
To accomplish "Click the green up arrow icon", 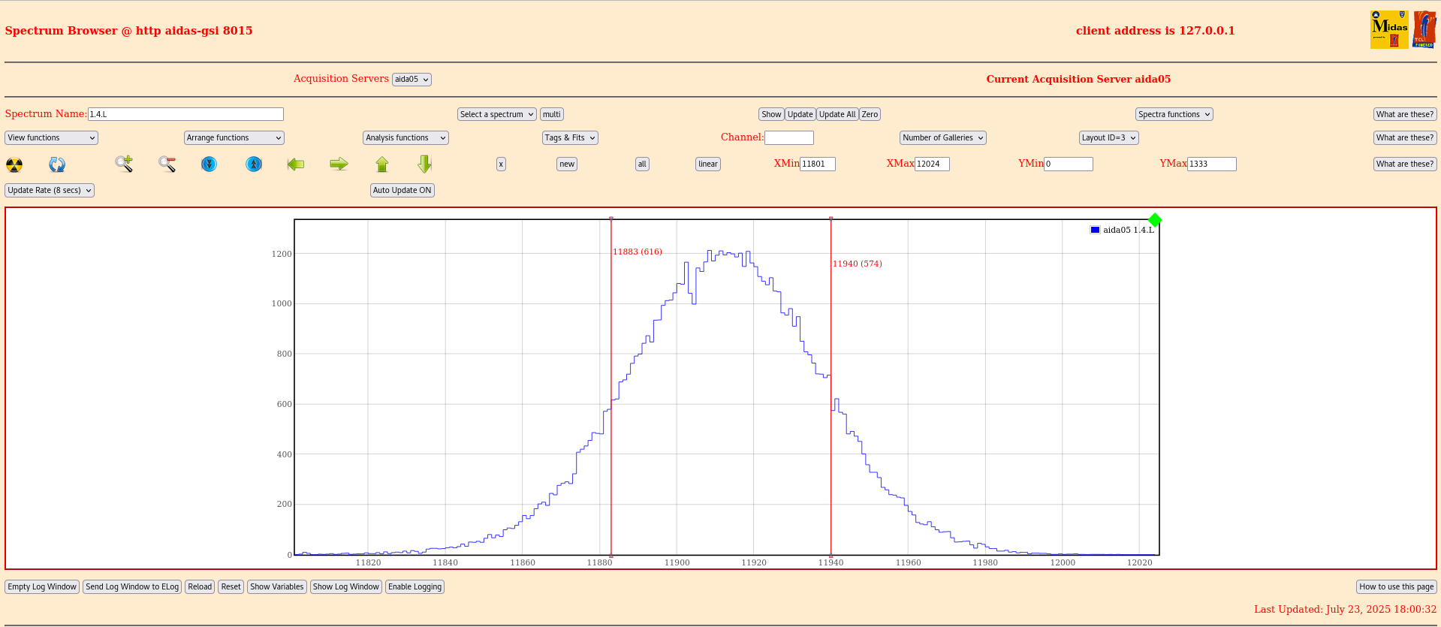I will (x=382, y=164).
